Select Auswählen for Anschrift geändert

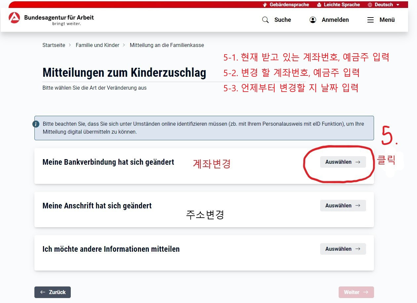pyautogui.click(x=343, y=205)
